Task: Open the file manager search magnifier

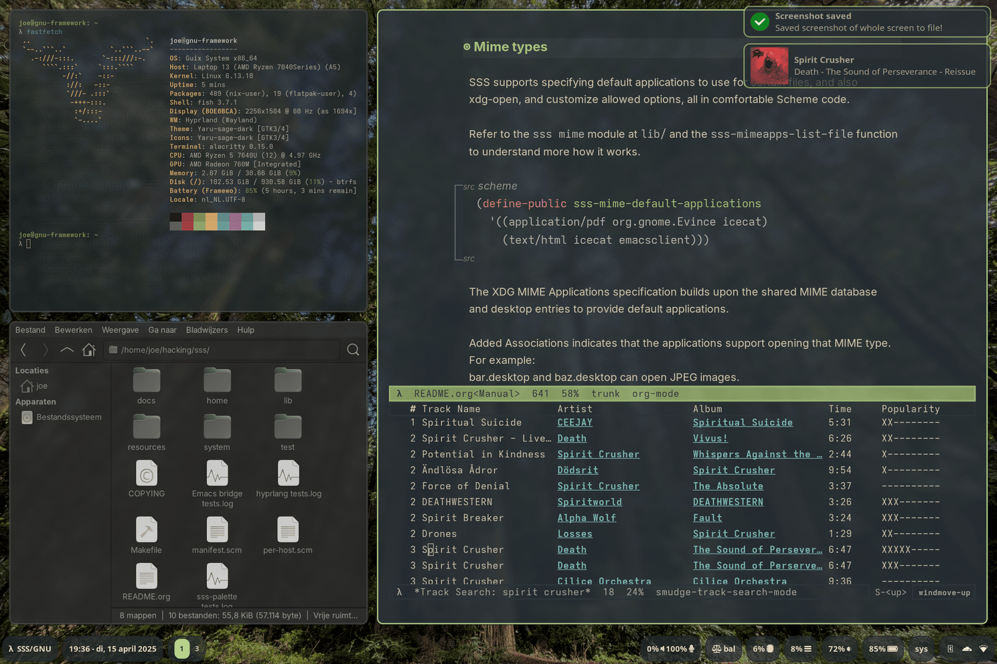Action: point(353,350)
